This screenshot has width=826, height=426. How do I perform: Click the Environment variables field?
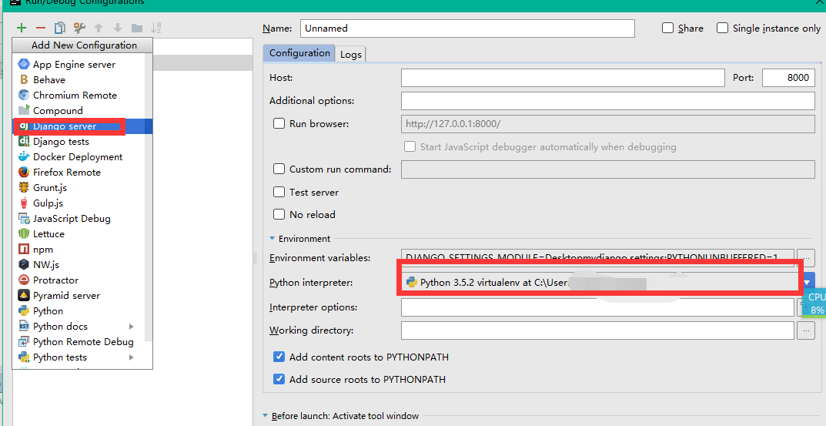click(x=597, y=258)
